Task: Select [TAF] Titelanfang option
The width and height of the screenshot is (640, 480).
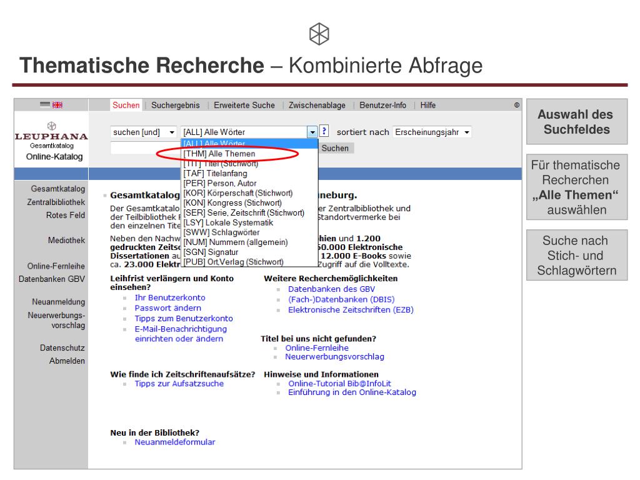Action: [249, 174]
